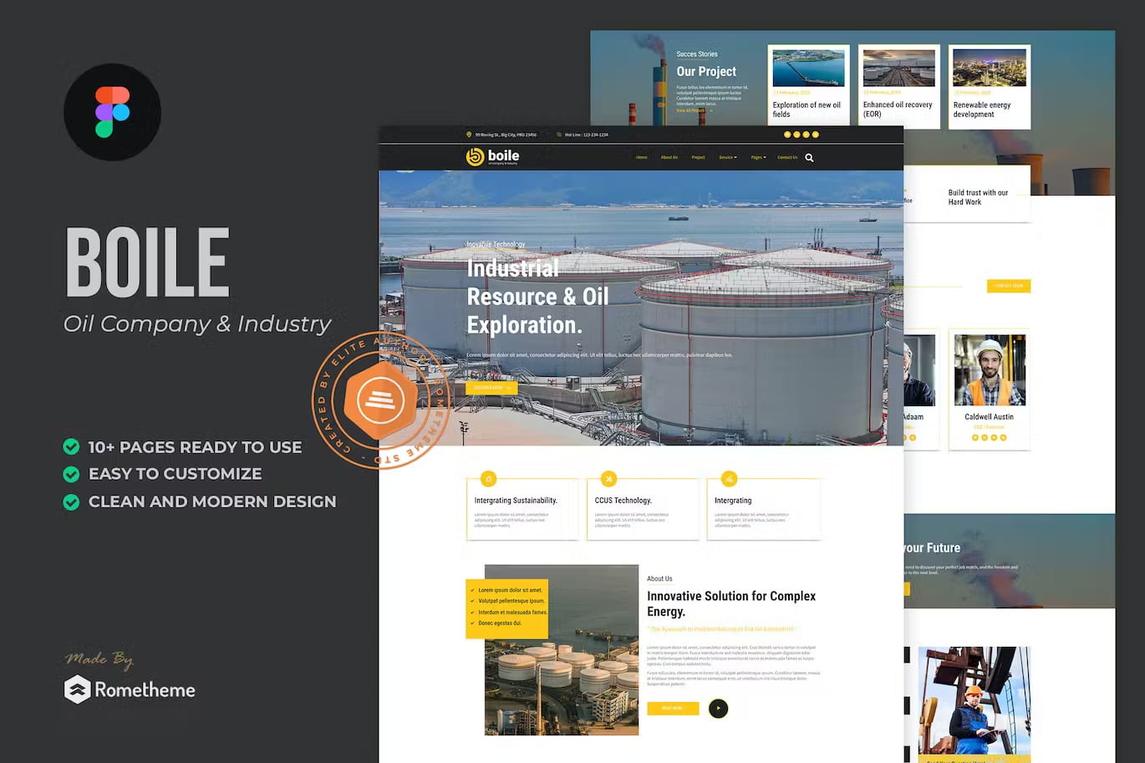1145x763 pixels.
Task: Click the '99 Roving St., Big City' address
Action: point(506,135)
